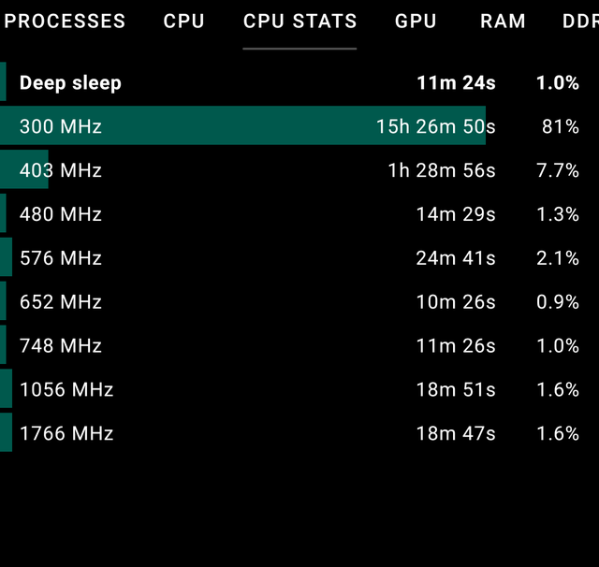Tap the 7.7% percentage value
Screen dimensions: 599x567
coord(558,170)
